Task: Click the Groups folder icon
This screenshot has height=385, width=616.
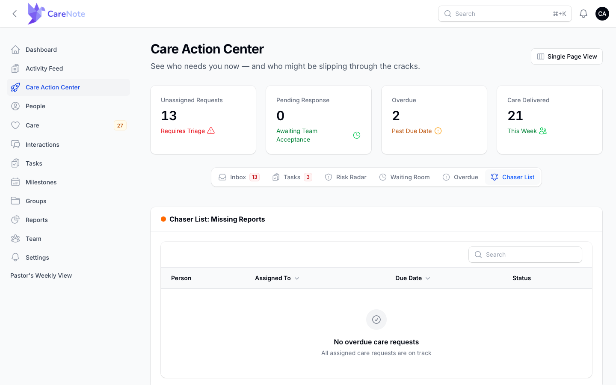Action: [x=15, y=201]
